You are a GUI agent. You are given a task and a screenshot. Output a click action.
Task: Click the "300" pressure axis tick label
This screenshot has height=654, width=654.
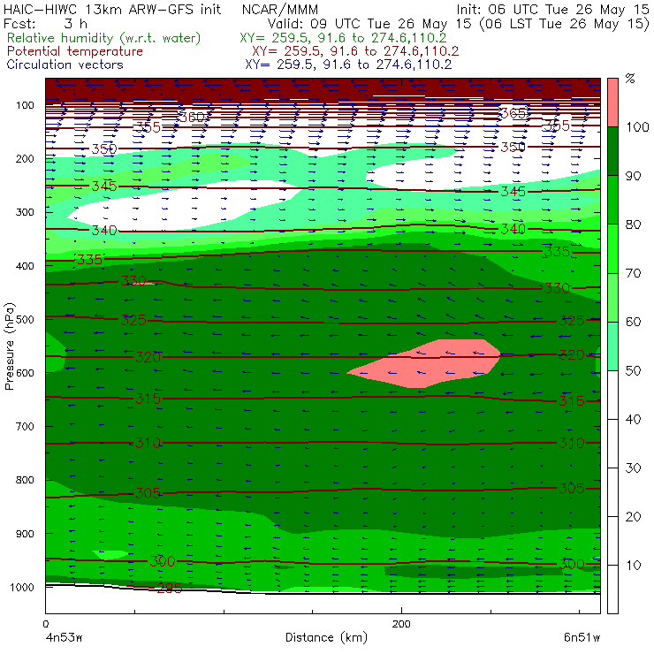25,212
